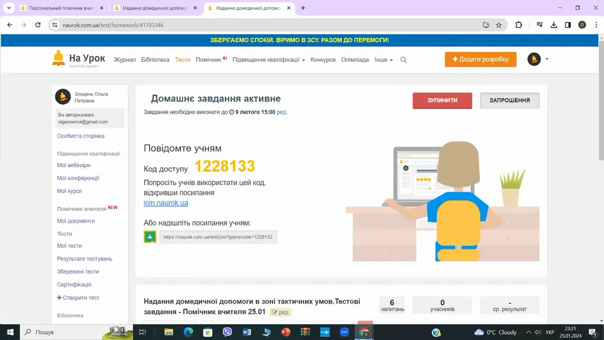Screen dimensions: 604x340
Task: Open Word from the taskbar
Action: point(247,332)
